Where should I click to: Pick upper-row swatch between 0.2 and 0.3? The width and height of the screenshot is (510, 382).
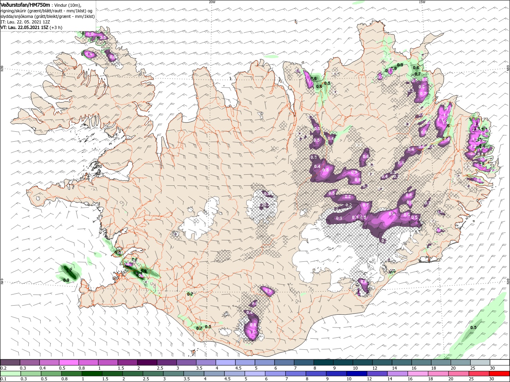(10, 362)
